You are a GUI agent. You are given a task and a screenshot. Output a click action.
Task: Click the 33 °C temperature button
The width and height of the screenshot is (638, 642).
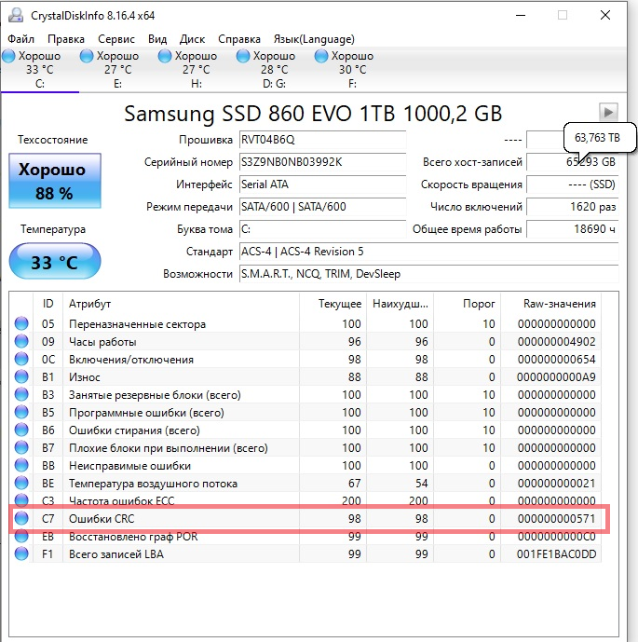click(x=55, y=262)
